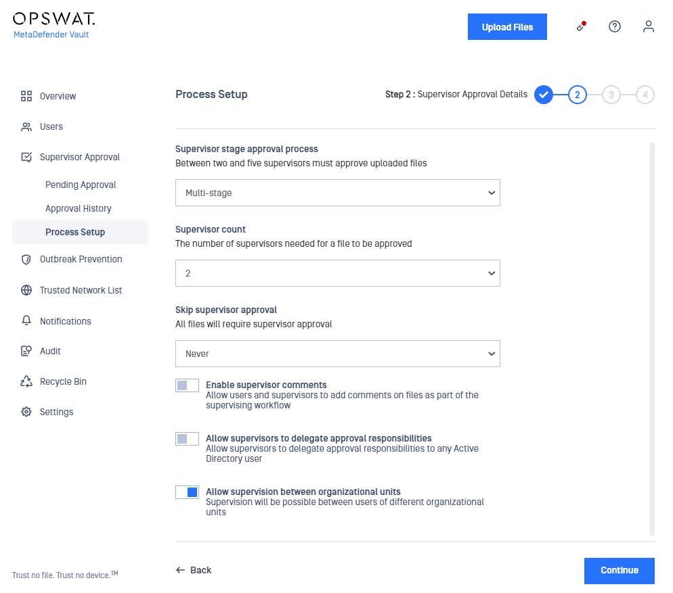Enable supervisor comments toggle
673x593 pixels.
click(187, 385)
